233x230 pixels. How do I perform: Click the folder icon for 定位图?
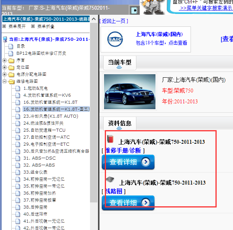(x=11, y=68)
